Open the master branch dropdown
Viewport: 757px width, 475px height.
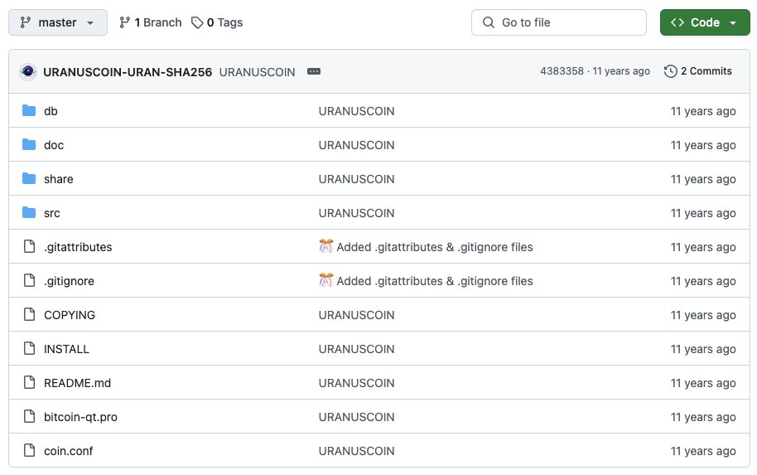tap(58, 22)
